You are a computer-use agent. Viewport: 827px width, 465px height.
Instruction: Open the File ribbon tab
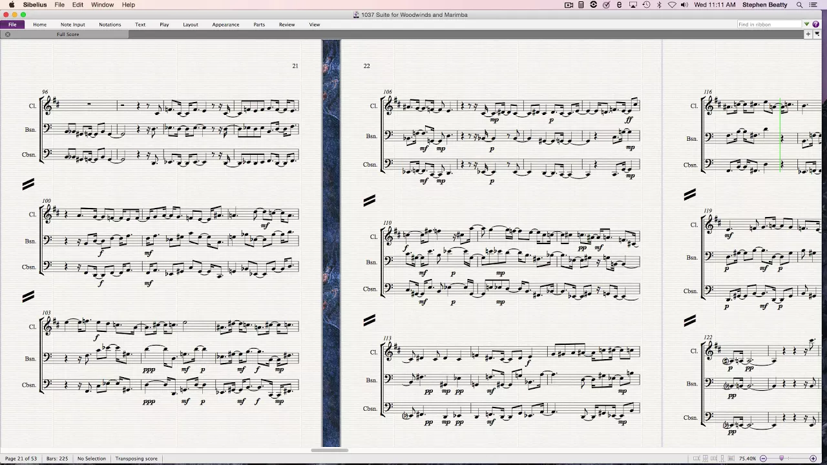tap(12, 25)
